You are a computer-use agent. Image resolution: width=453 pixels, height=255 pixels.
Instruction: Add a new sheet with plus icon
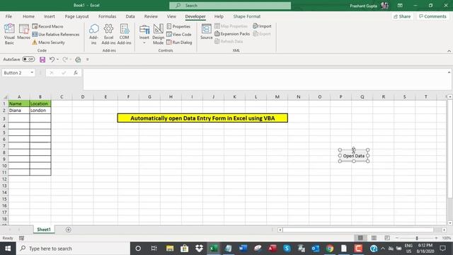[69, 229]
